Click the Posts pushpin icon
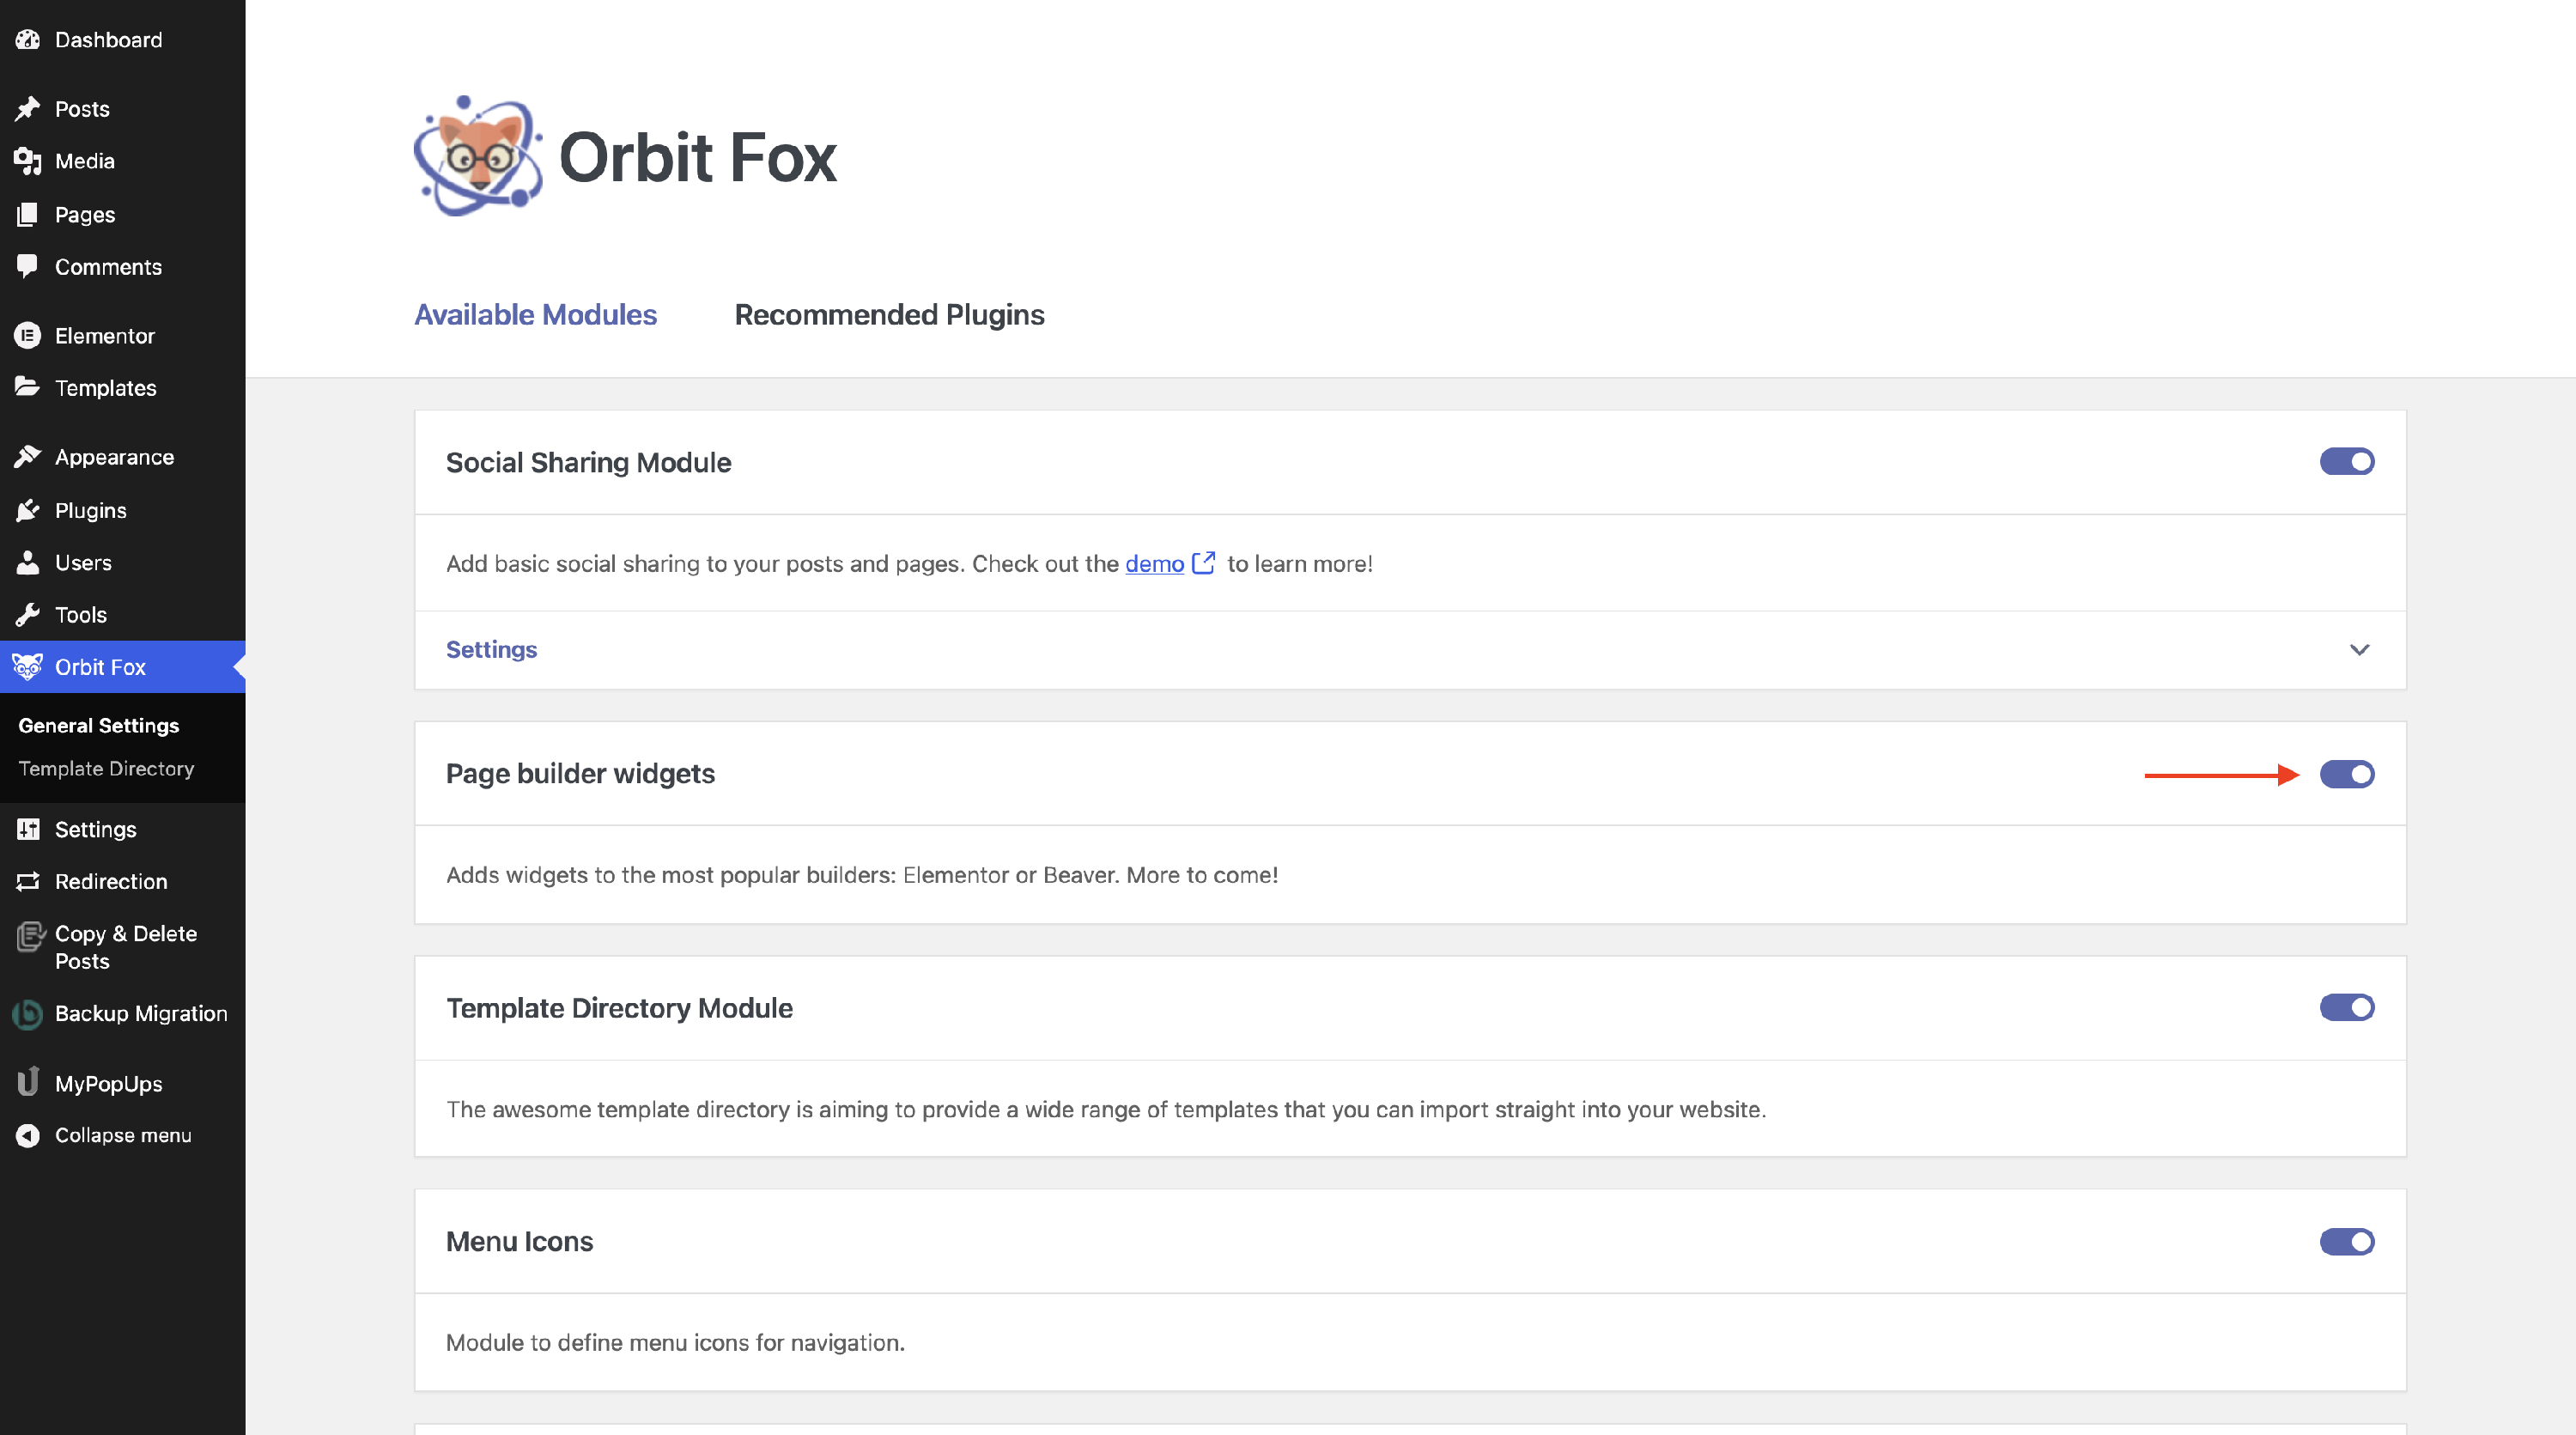Viewport: 2576px width, 1435px height. pos(28,109)
